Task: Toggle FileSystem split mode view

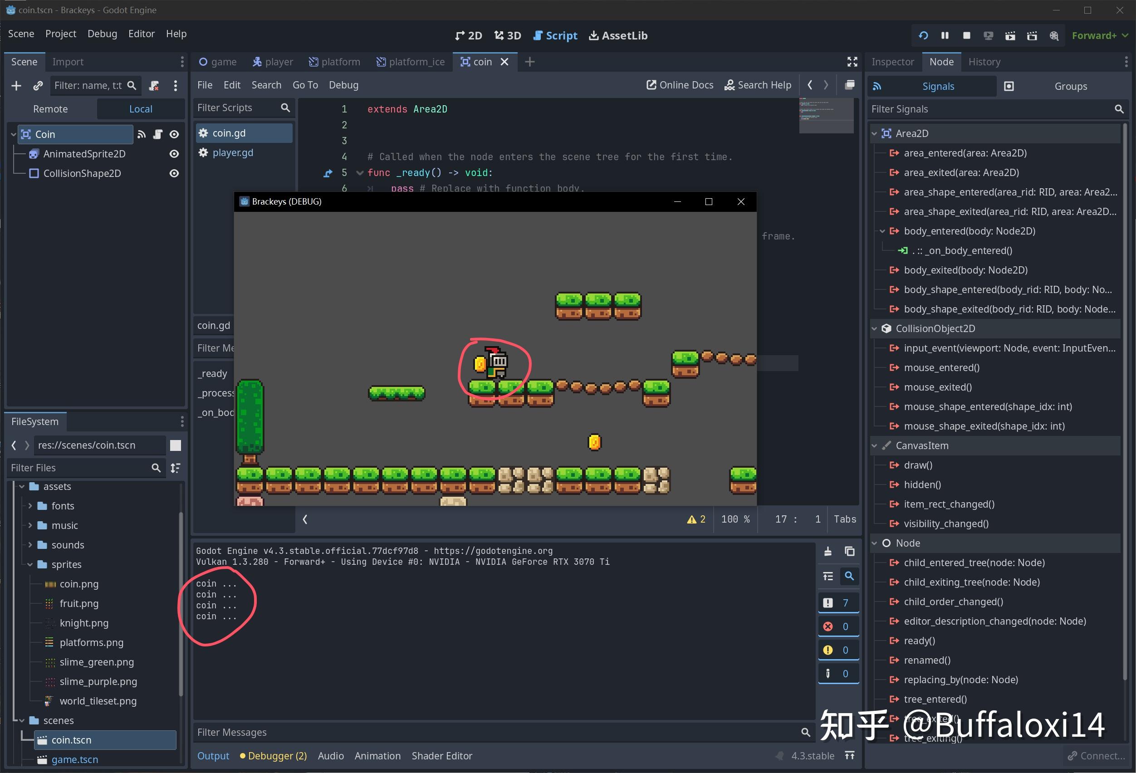Action: point(176,445)
